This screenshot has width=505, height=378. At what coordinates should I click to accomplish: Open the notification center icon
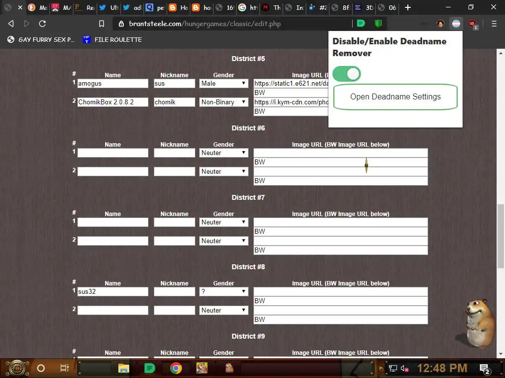pos(485,369)
